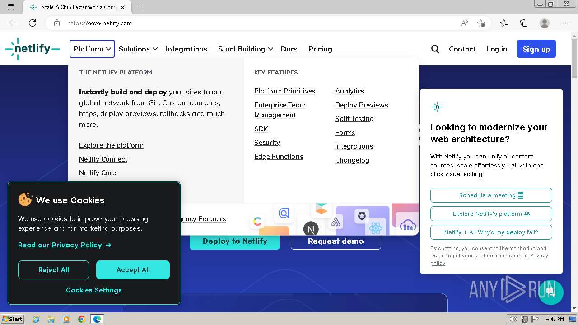578x325 pixels.
Task: Click the volume icon in system tray
Action: [x=513, y=319]
